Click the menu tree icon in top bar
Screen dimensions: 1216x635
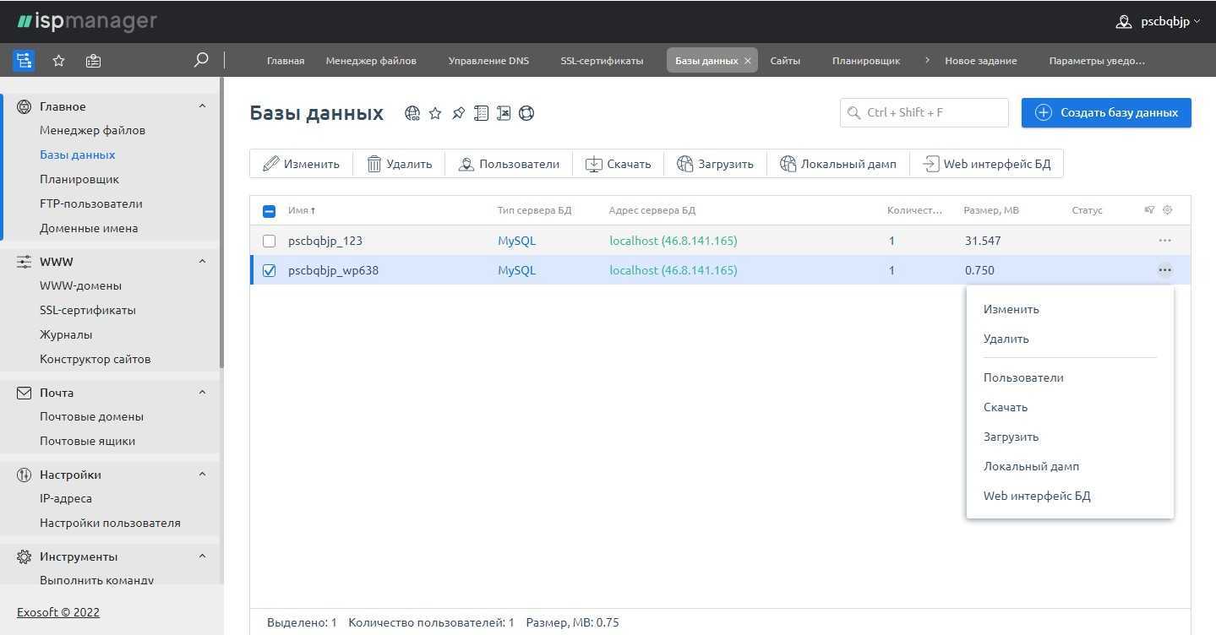click(24, 60)
